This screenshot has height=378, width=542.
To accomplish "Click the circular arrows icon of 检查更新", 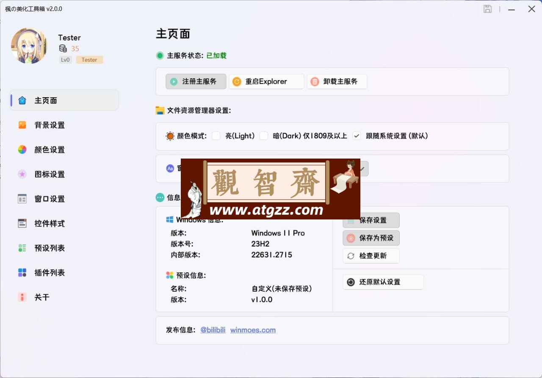I will click(351, 256).
